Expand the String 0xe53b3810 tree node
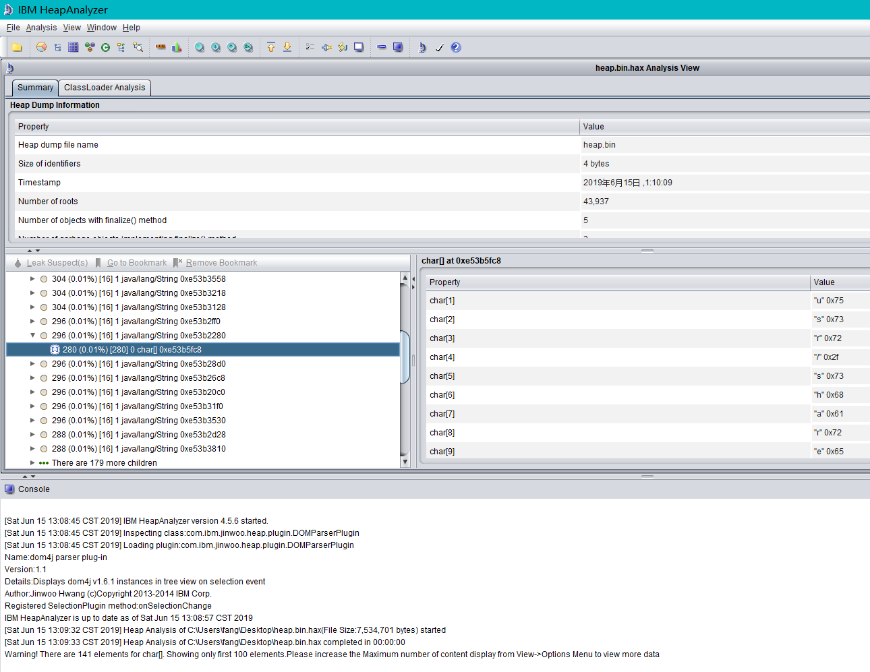The width and height of the screenshot is (870, 672). click(32, 448)
